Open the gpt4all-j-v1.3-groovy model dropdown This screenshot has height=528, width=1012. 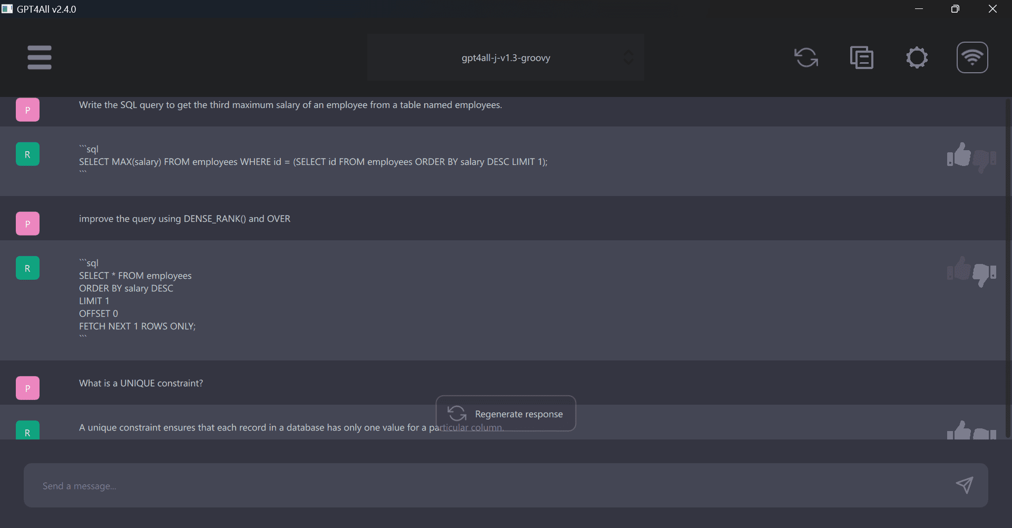click(x=506, y=57)
